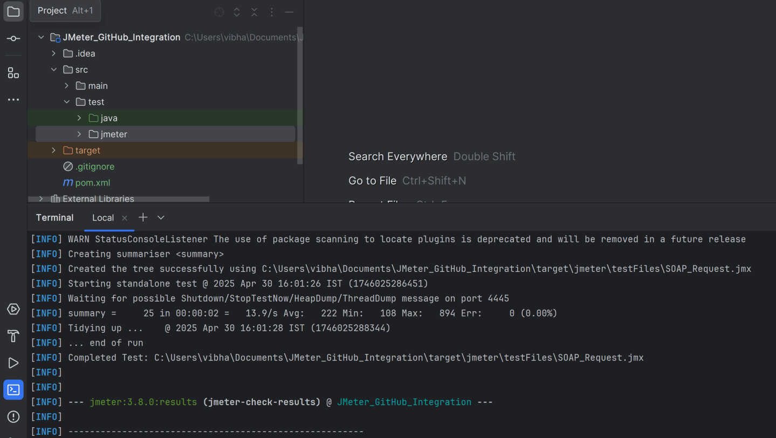Expand the target folder
The height and width of the screenshot is (438, 776).
[53, 150]
